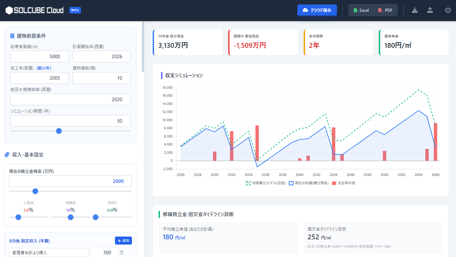Click the 上昇率 slider handle
The image size is (456, 257).
(18, 217)
